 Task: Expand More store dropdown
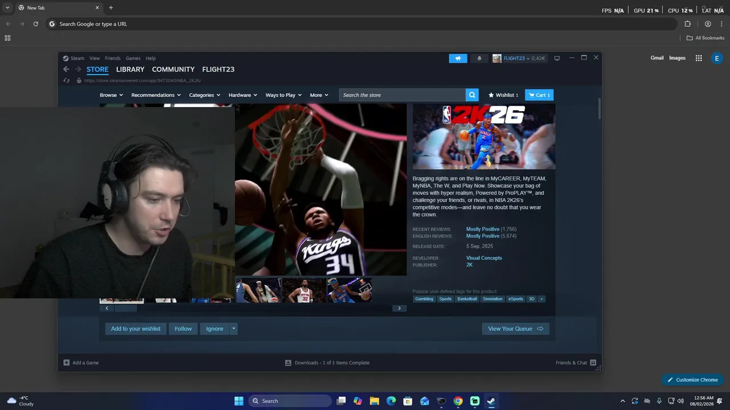[x=319, y=95]
